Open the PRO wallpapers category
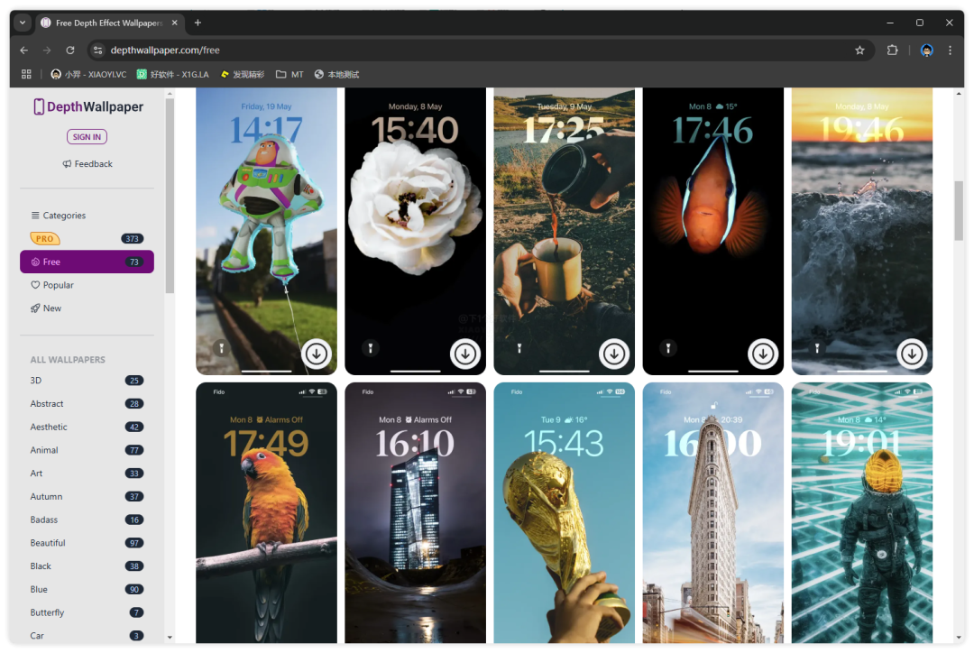974x653 pixels. coord(45,239)
